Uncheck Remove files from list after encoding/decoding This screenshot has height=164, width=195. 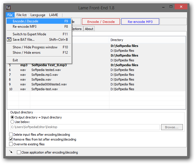point(42,139)
